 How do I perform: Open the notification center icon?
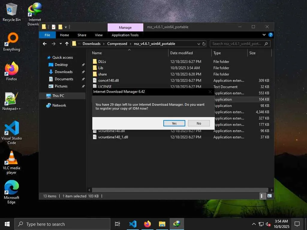(x=297, y=224)
